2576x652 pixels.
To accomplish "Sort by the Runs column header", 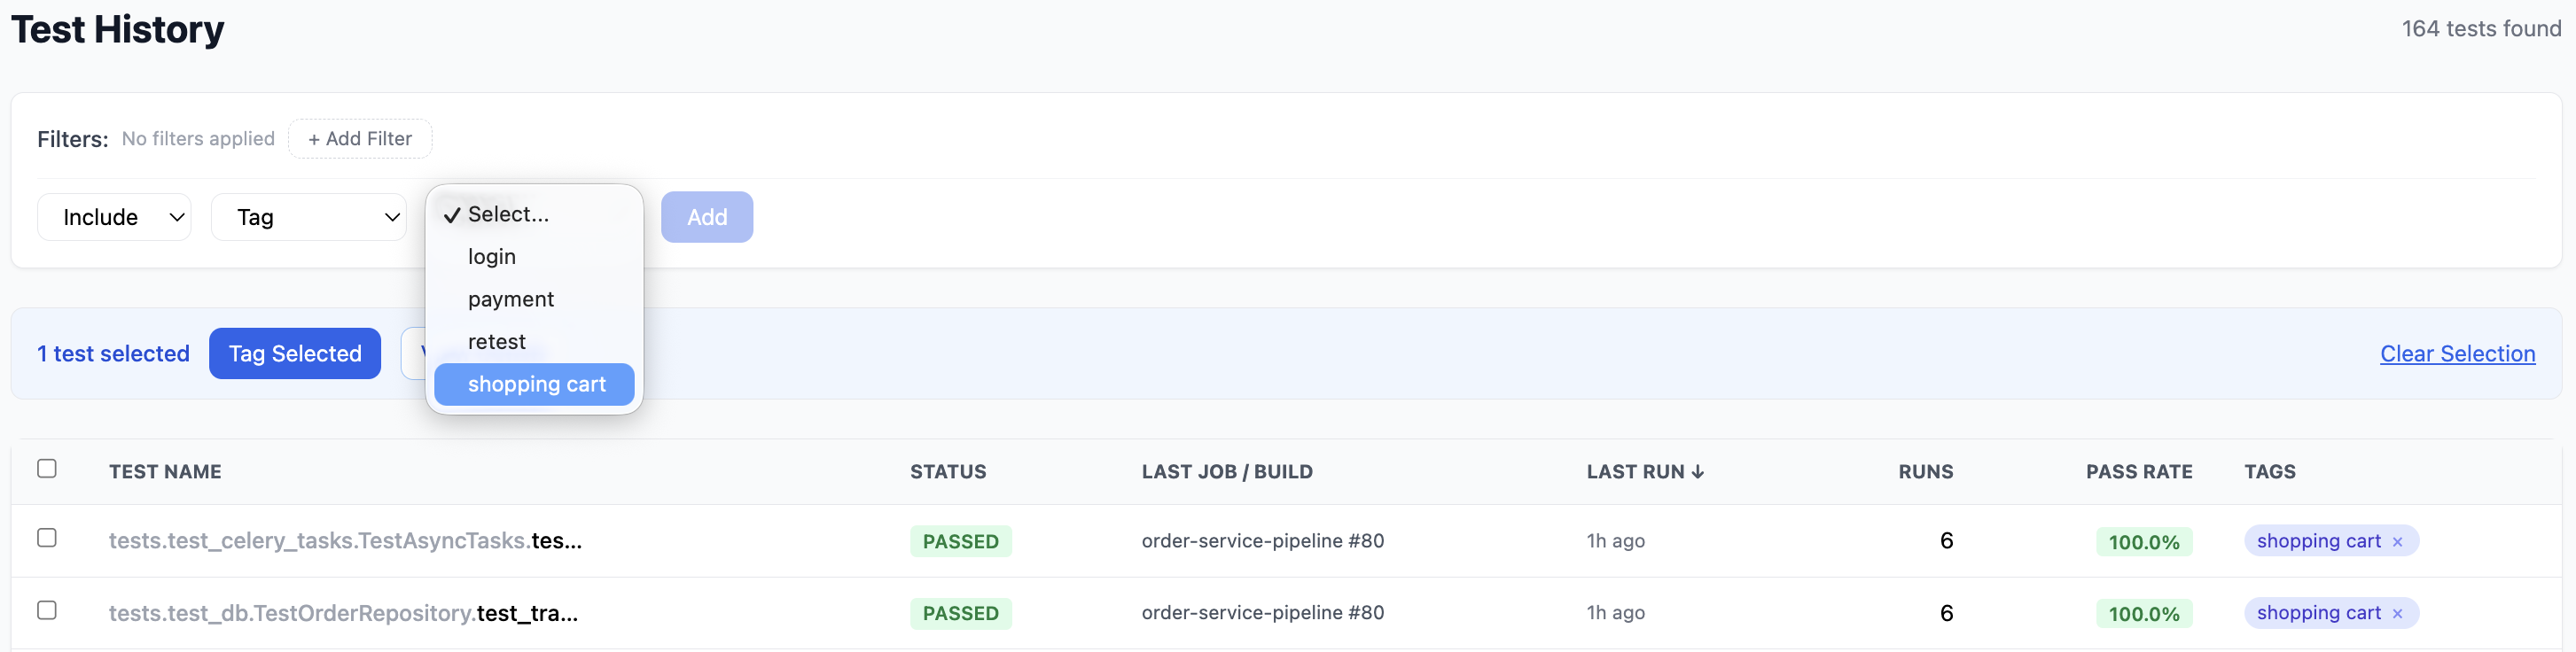I will (1926, 472).
